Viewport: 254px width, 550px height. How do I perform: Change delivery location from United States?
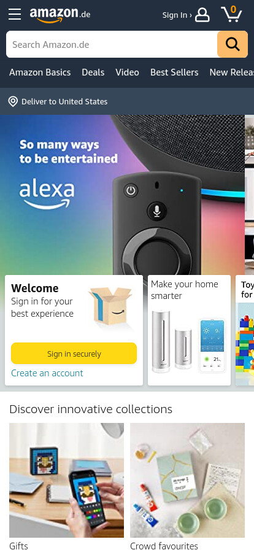click(x=64, y=102)
